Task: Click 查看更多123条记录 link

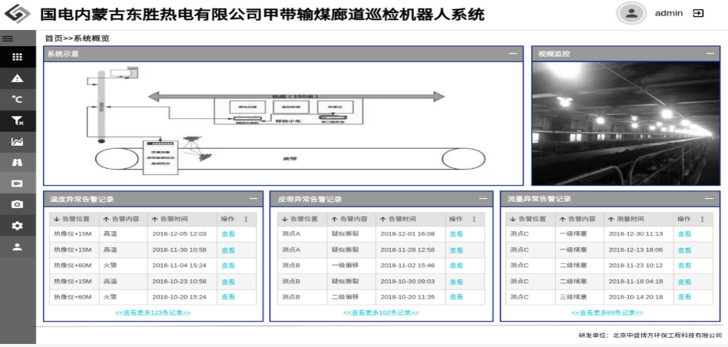Action: pyautogui.click(x=153, y=312)
